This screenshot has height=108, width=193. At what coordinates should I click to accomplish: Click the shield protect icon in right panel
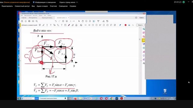[x=144, y=55]
